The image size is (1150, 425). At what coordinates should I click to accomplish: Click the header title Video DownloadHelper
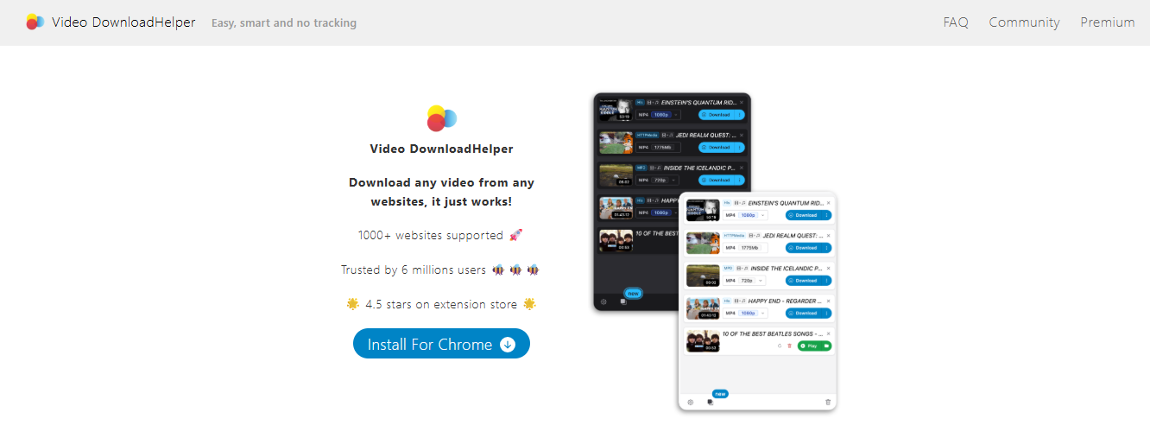(123, 22)
